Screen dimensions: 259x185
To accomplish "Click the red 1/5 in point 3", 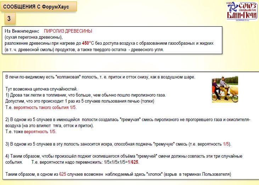I will point(226,144).
